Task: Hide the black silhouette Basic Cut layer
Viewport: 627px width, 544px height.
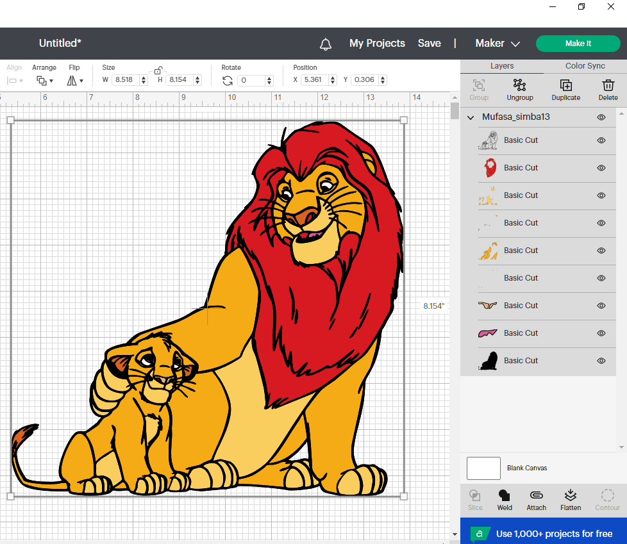Action: 601,361
